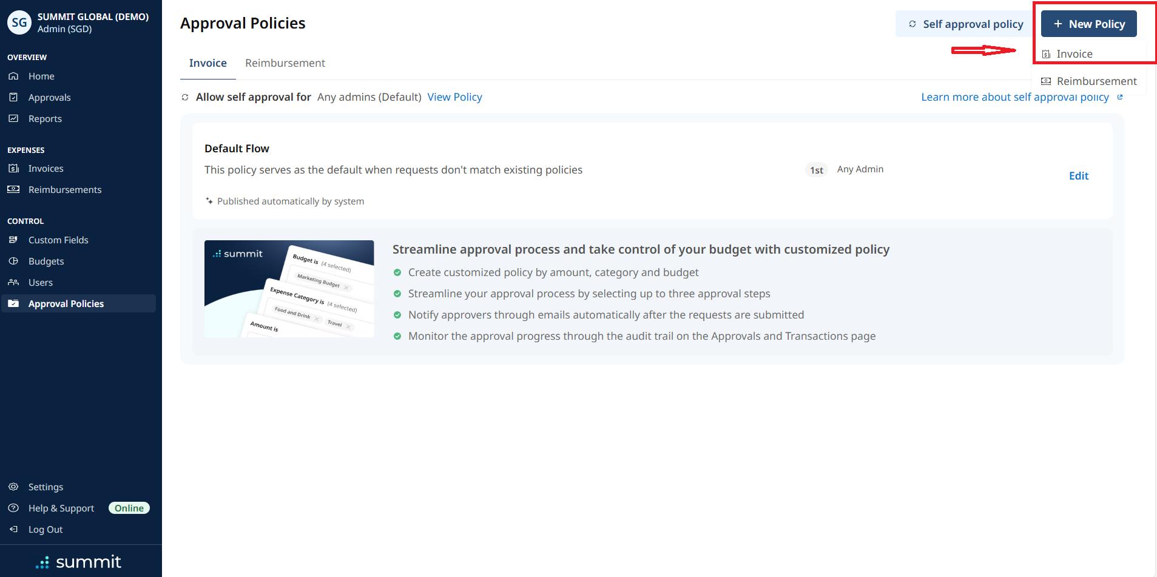
Task: Click Reimbursement icon in New Policy dropdown
Action: tap(1046, 81)
